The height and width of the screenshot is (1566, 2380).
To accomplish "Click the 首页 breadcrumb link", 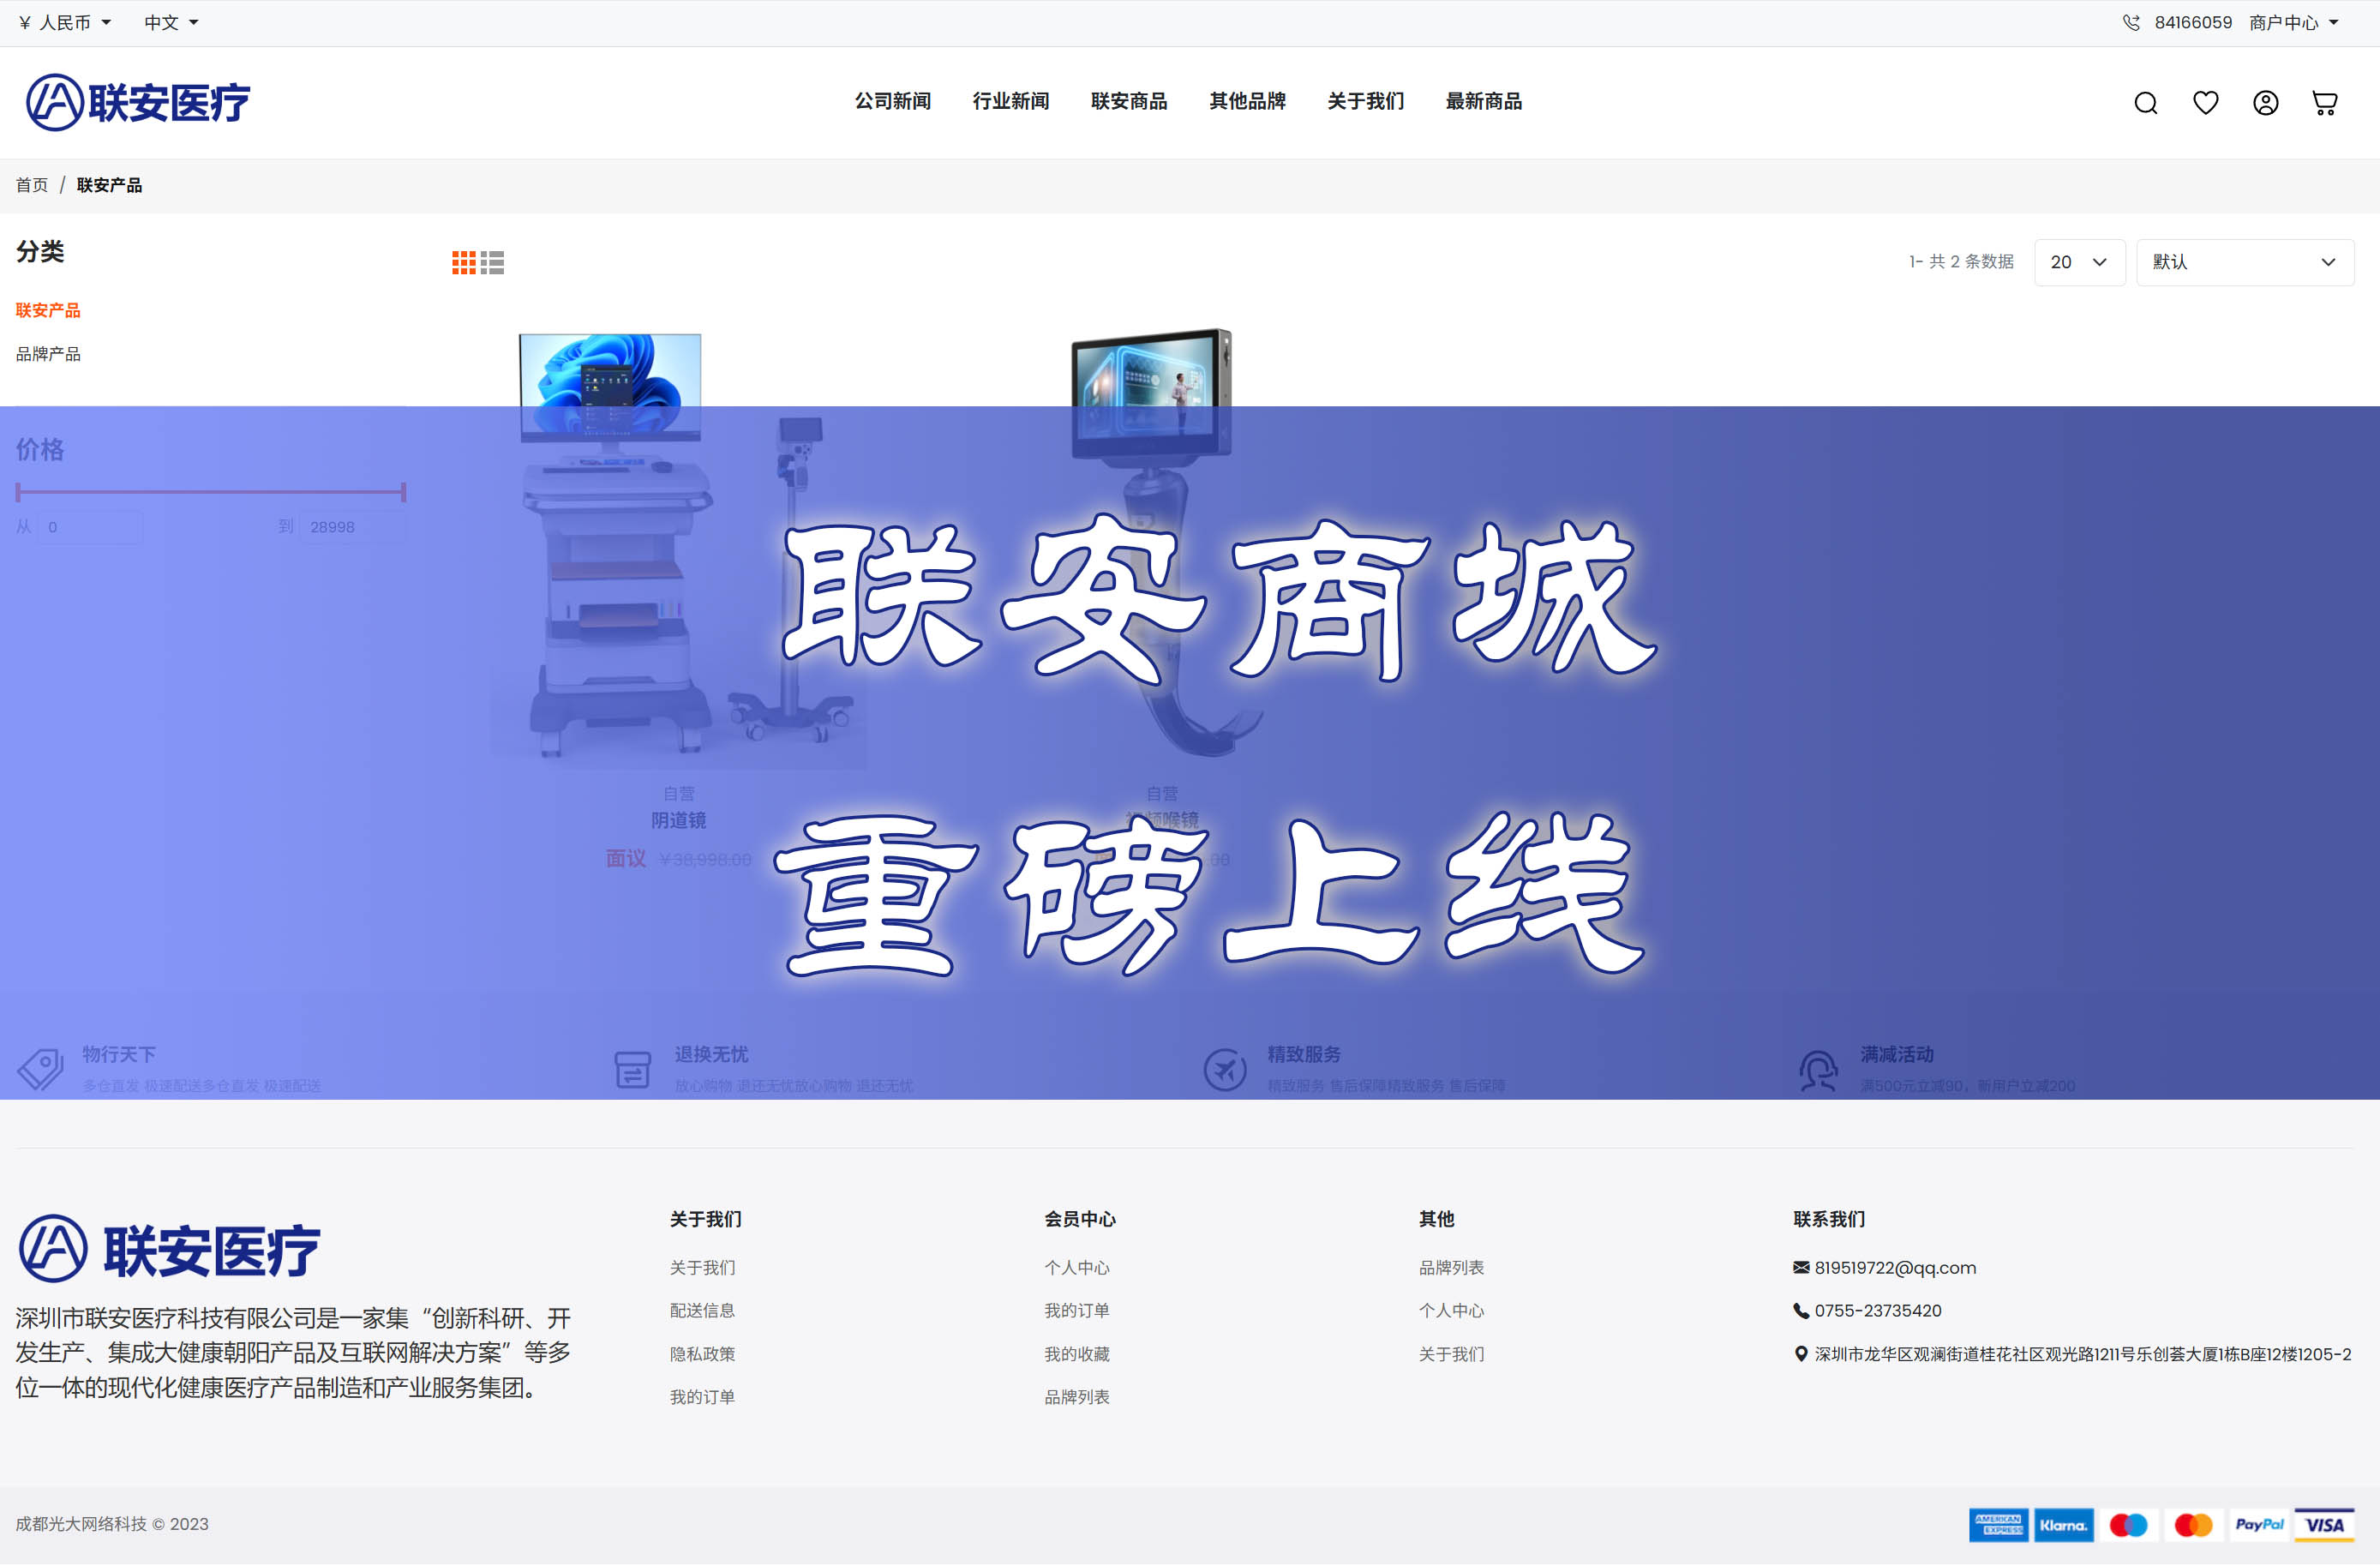I will (31, 185).
